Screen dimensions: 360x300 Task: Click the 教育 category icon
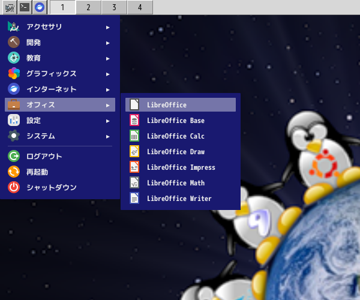pyautogui.click(x=14, y=58)
